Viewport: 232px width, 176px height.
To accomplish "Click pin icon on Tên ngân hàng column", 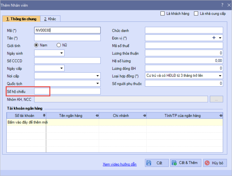I will [97, 115].
